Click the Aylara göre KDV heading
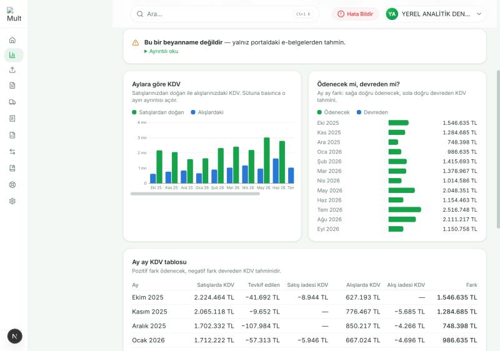This screenshot has height=351, width=500. tap(156, 84)
